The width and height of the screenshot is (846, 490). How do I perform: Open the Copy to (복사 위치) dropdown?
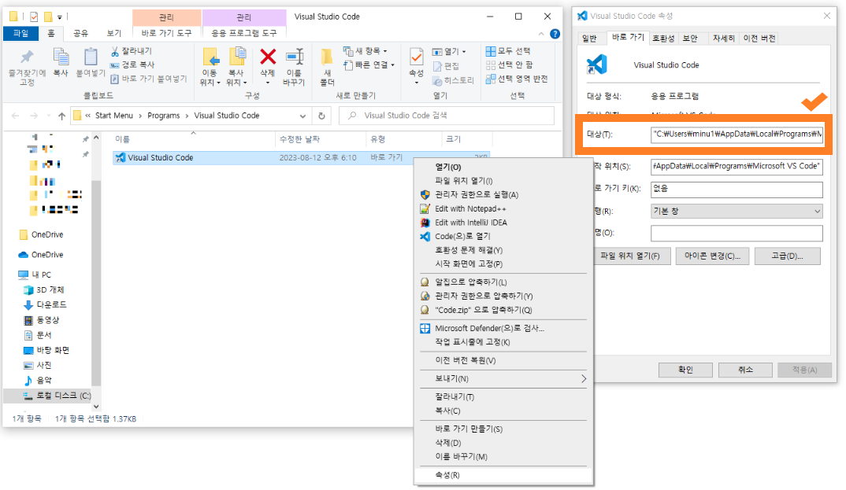pyautogui.click(x=236, y=83)
